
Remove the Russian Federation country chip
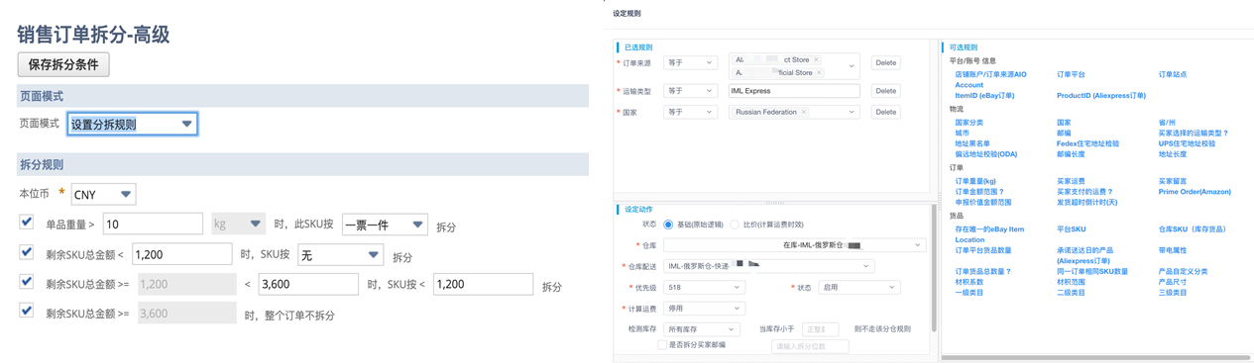[x=803, y=112]
